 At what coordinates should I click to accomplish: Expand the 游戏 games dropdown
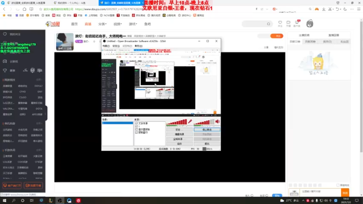pyautogui.click(x=133, y=24)
